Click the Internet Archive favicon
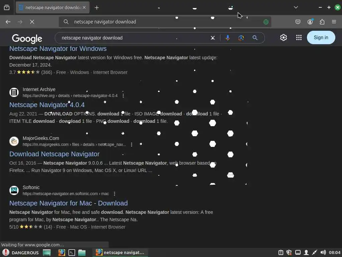Image resolution: width=342 pixels, height=257 pixels. coord(14,92)
